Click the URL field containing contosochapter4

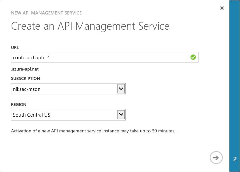(105, 57)
